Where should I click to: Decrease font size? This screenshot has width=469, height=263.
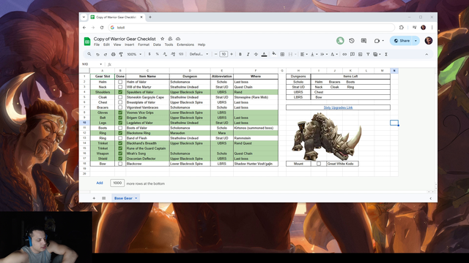(x=215, y=54)
